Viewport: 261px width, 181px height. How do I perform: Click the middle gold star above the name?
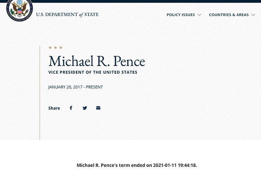(x=55, y=48)
